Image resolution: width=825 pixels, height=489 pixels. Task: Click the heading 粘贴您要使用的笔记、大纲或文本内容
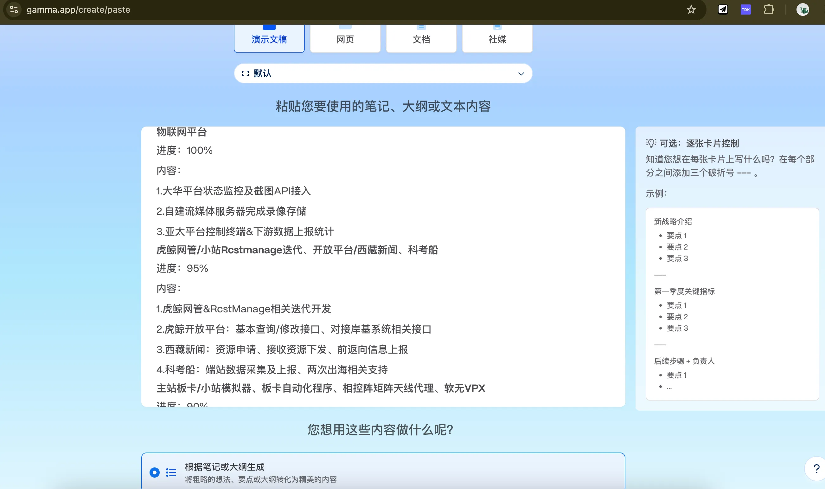[383, 107]
